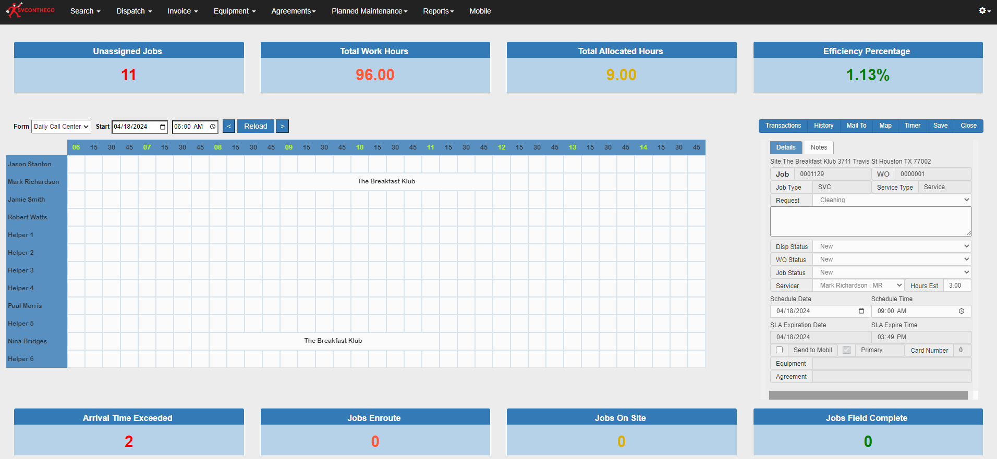Advance to next day with right arrow
Viewport: 997px width, 459px height.
click(282, 126)
